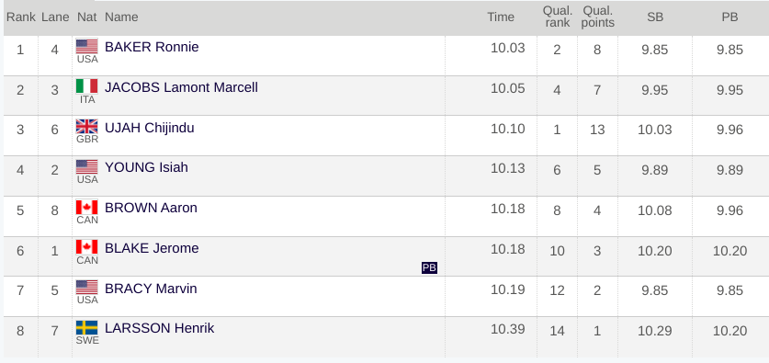Open BLAKE Jerome athlete profile
769x363 pixels.
(152, 248)
